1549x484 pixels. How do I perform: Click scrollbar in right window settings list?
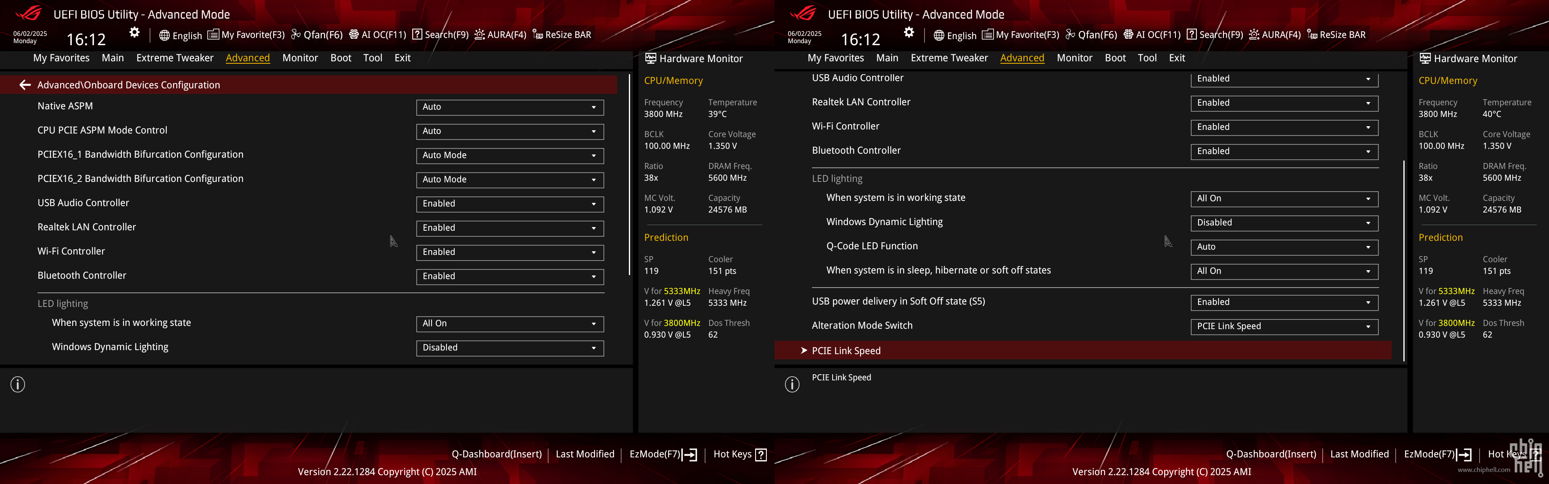[x=1404, y=260]
